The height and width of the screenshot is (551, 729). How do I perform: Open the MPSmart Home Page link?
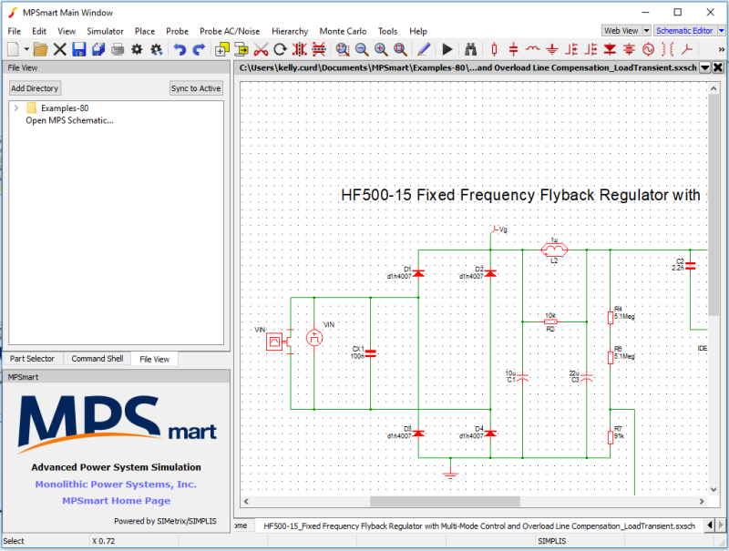116,501
